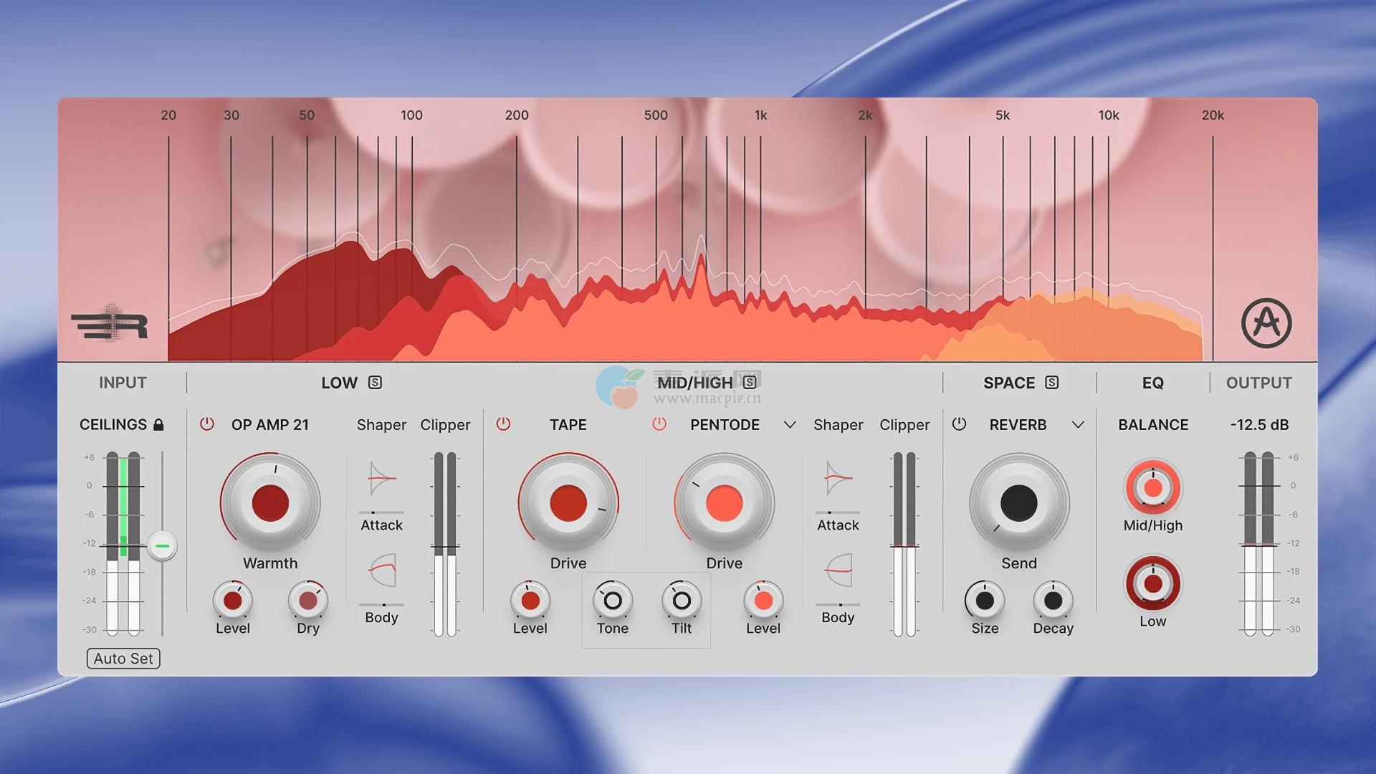The image size is (1376, 774).
Task: Toggle the PENTODE module power button
Action: [659, 424]
